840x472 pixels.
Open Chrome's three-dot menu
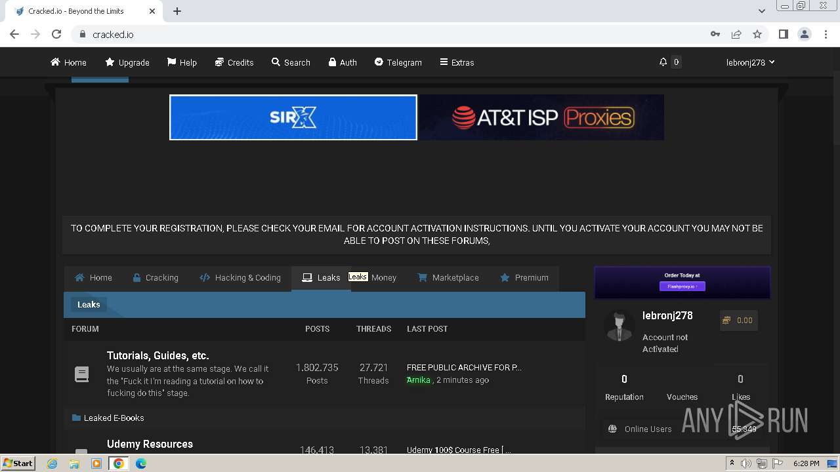tap(825, 34)
